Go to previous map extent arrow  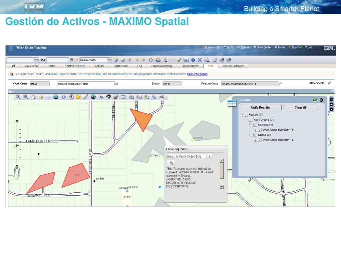coord(41,97)
